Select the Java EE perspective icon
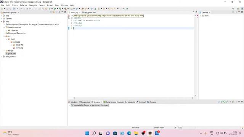This screenshot has width=244, height=137. 242,9
